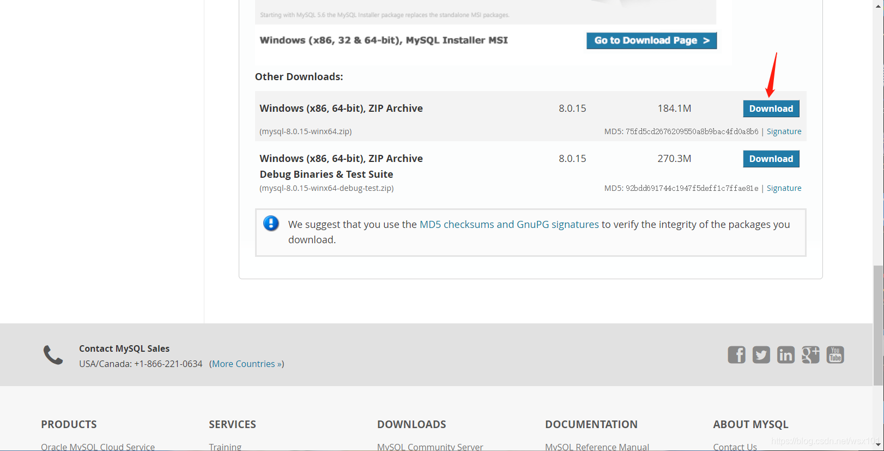Open Signature link for debug-test zip
This screenshot has height=451, width=884.
[x=784, y=188]
